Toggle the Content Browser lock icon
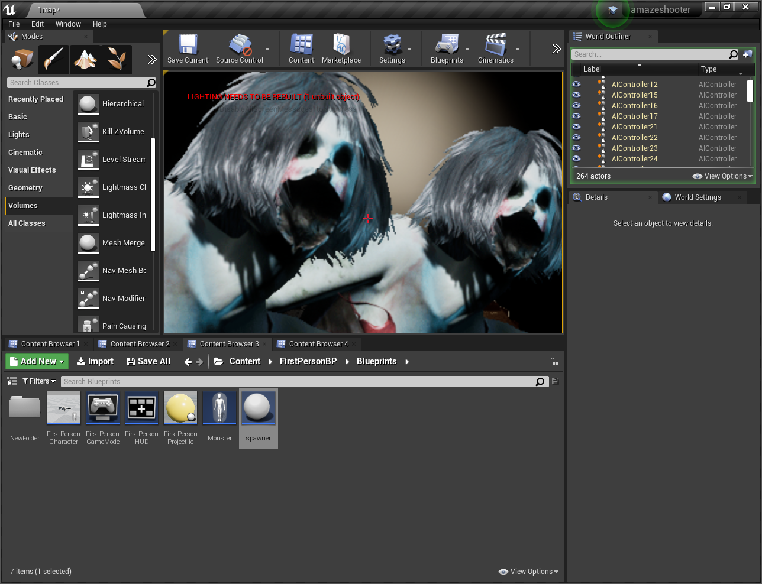This screenshot has height=584, width=762. [554, 362]
